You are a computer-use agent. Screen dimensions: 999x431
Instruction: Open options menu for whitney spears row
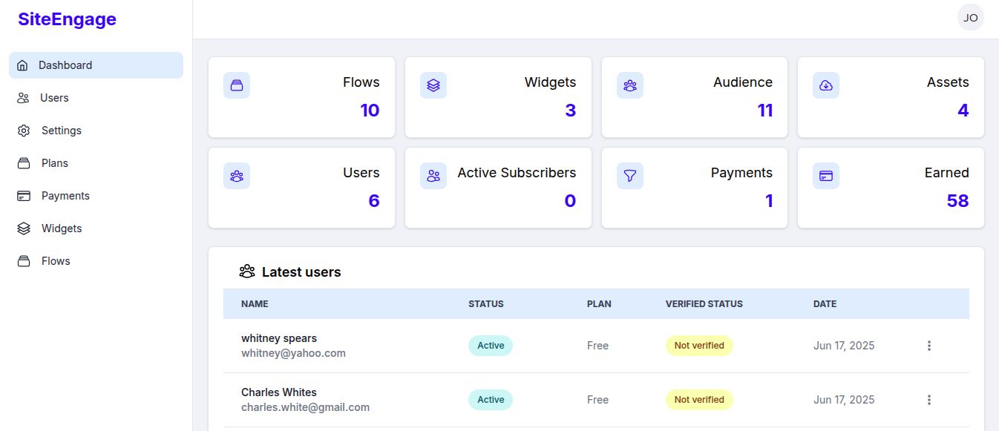point(928,346)
